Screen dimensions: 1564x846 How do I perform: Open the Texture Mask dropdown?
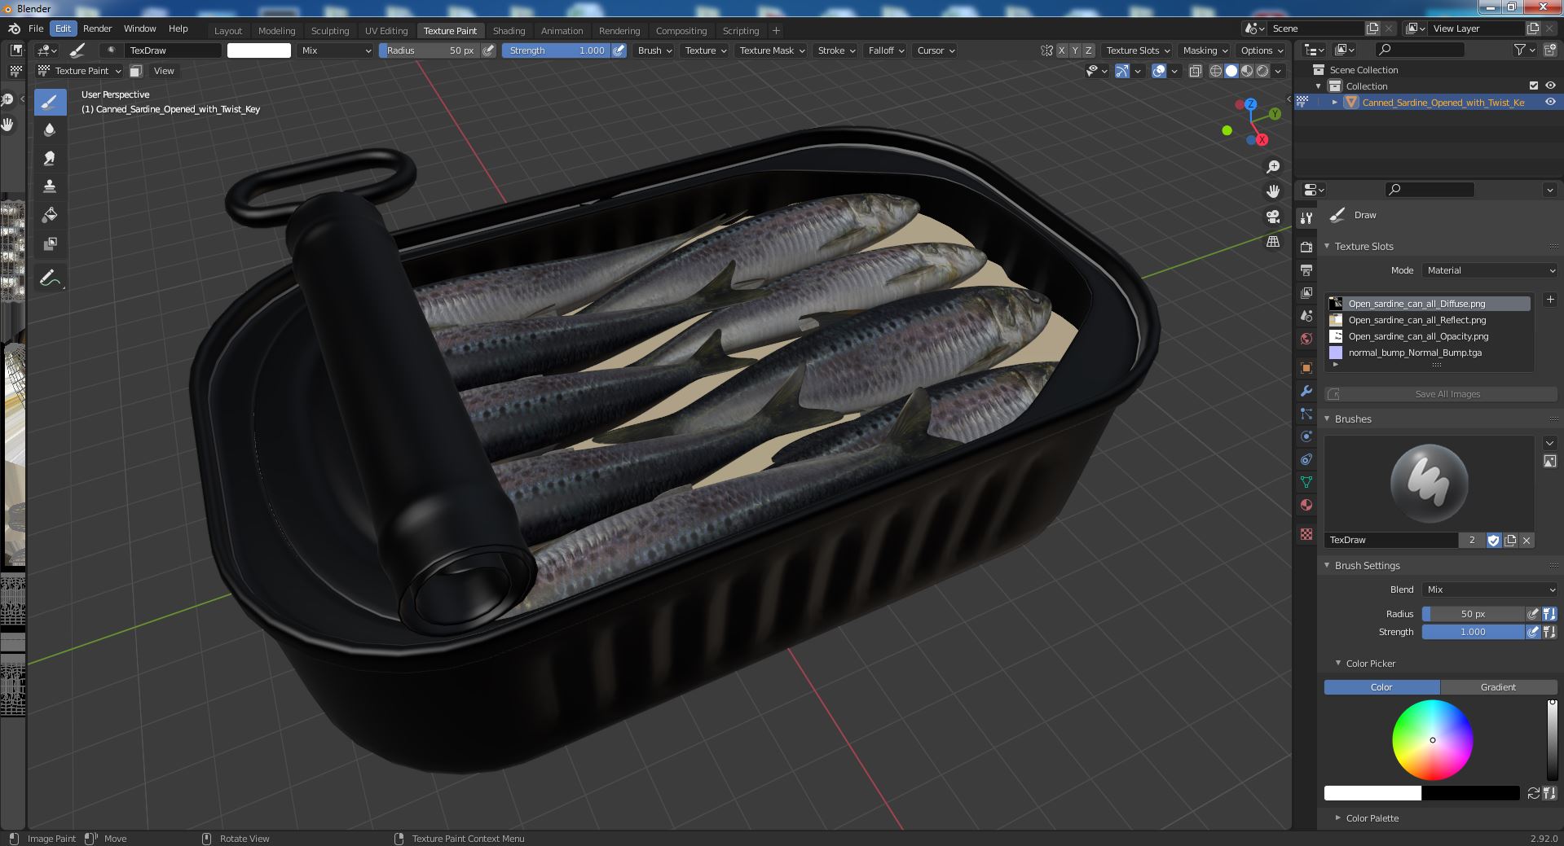click(x=771, y=50)
